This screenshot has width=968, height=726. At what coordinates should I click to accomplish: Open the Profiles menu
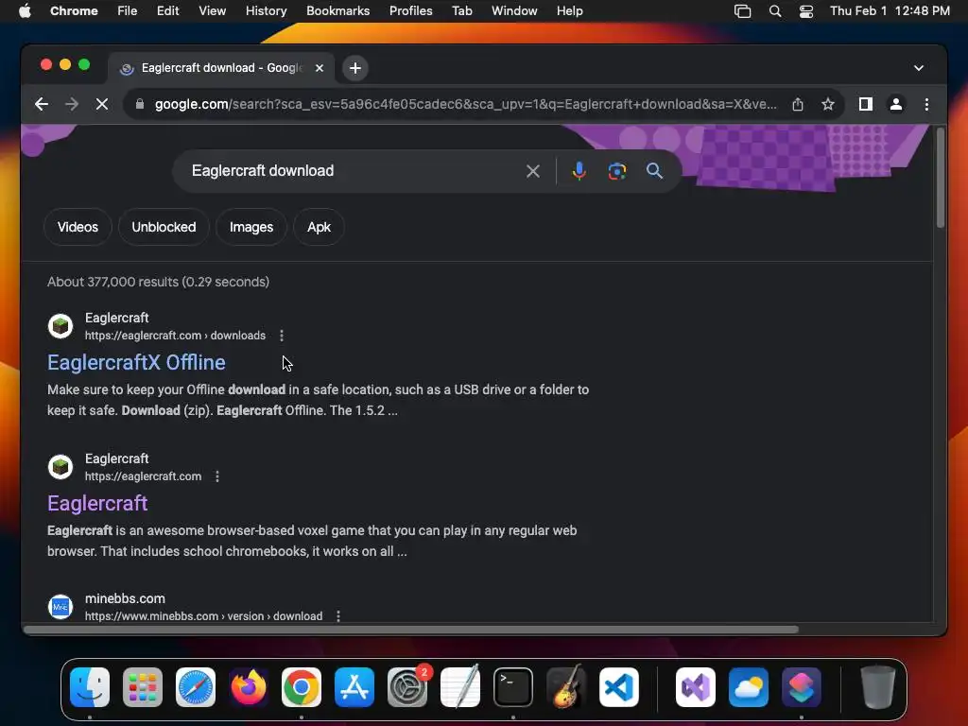tap(410, 11)
